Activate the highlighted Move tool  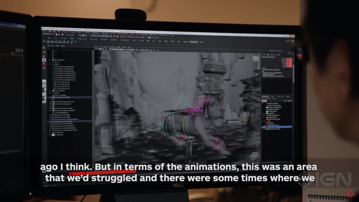(x=44, y=60)
